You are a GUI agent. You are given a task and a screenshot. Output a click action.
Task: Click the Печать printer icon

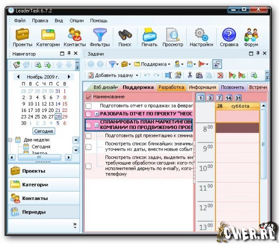(x=149, y=35)
